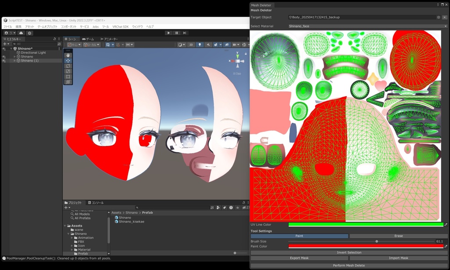Click Invert Selection button
The width and height of the screenshot is (450, 270).
click(349, 252)
